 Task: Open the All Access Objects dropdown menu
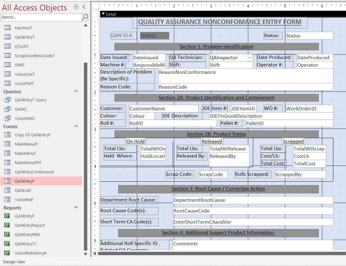[x=76, y=7]
